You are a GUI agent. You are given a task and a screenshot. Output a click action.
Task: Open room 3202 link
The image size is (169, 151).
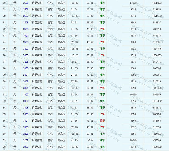[x=26, y=140]
